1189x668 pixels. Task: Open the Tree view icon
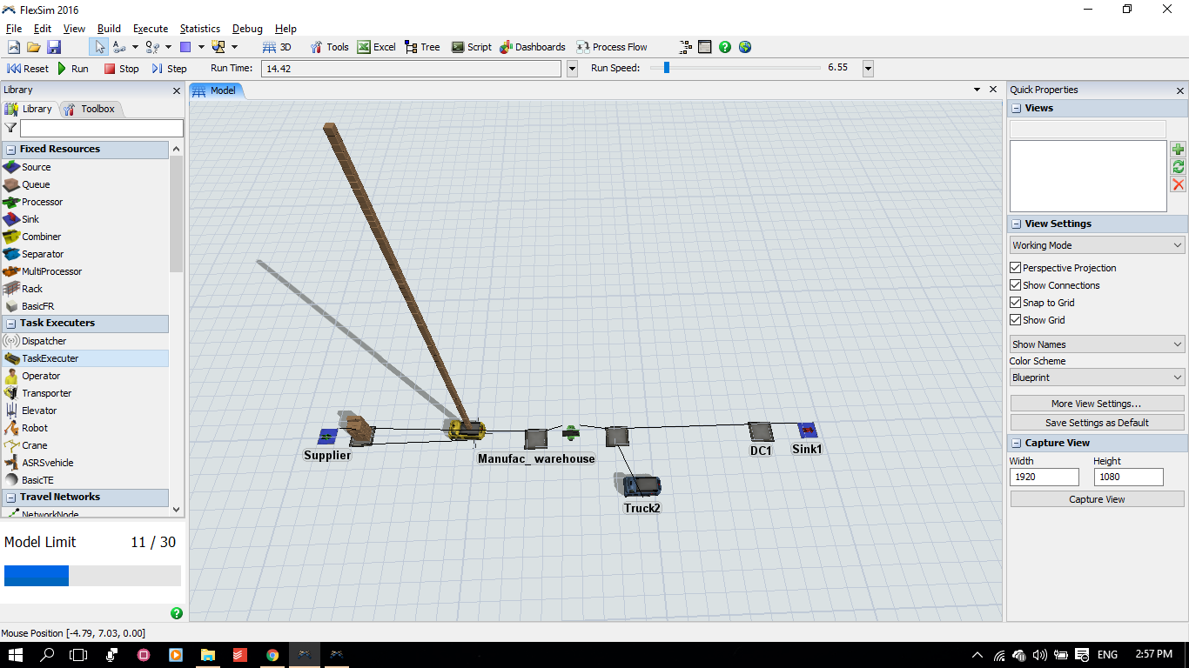pyautogui.click(x=412, y=47)
